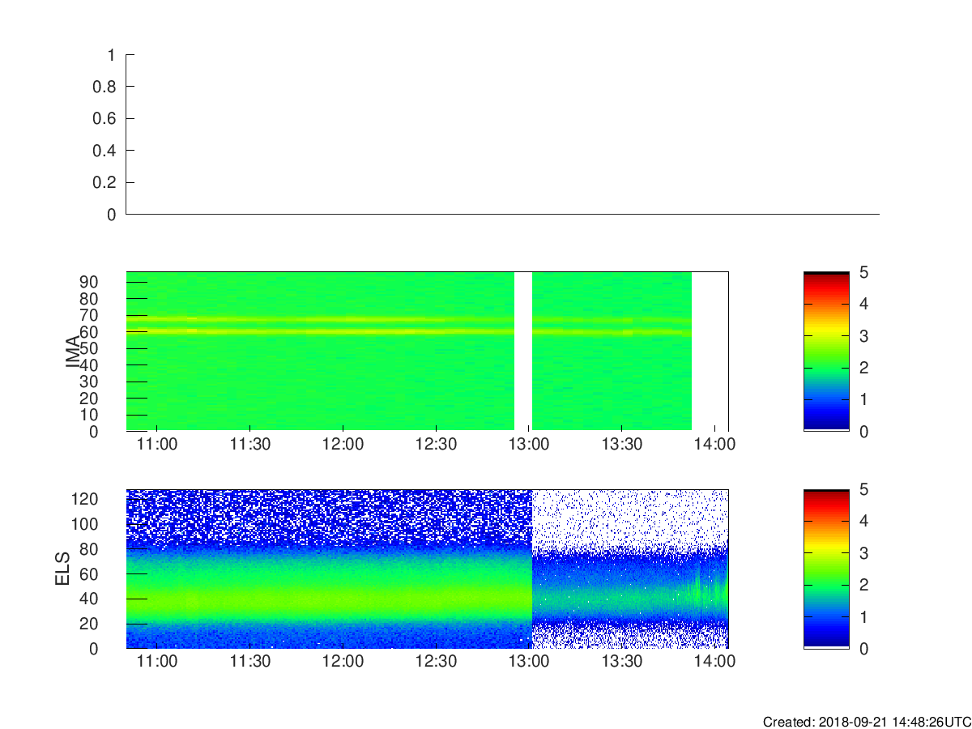Viewport: 972px width, 729px height.
Task: Click the 0.8 tick on the top plot
Action: (x=105, y=87)
